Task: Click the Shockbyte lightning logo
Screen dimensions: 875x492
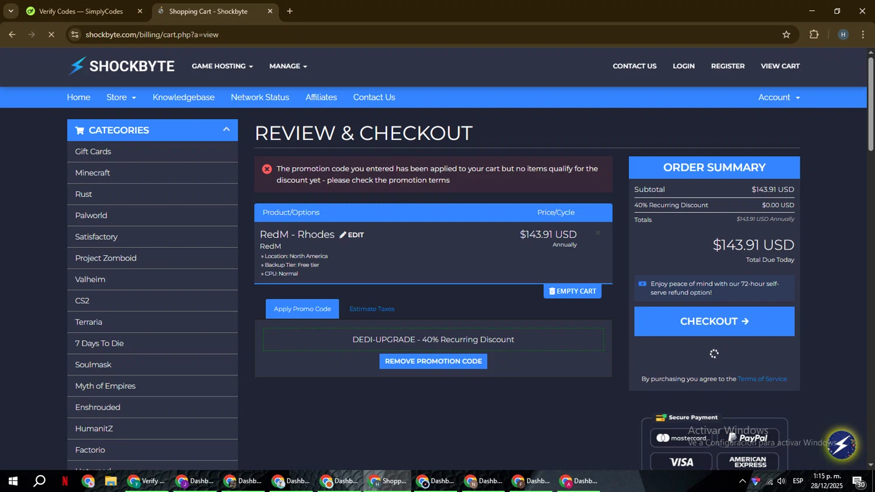Action: (x=121, y=66)
